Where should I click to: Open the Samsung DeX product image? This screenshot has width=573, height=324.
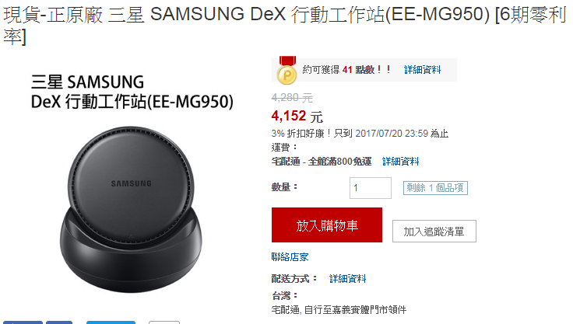point(132,184)
